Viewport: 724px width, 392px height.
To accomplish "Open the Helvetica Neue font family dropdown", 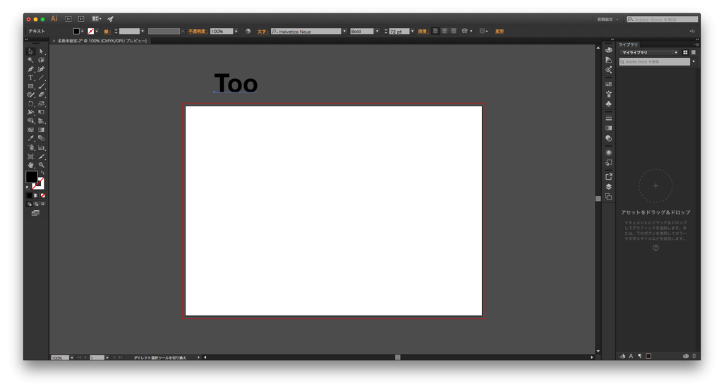I will pyautogui.click(x=344, y=32).
